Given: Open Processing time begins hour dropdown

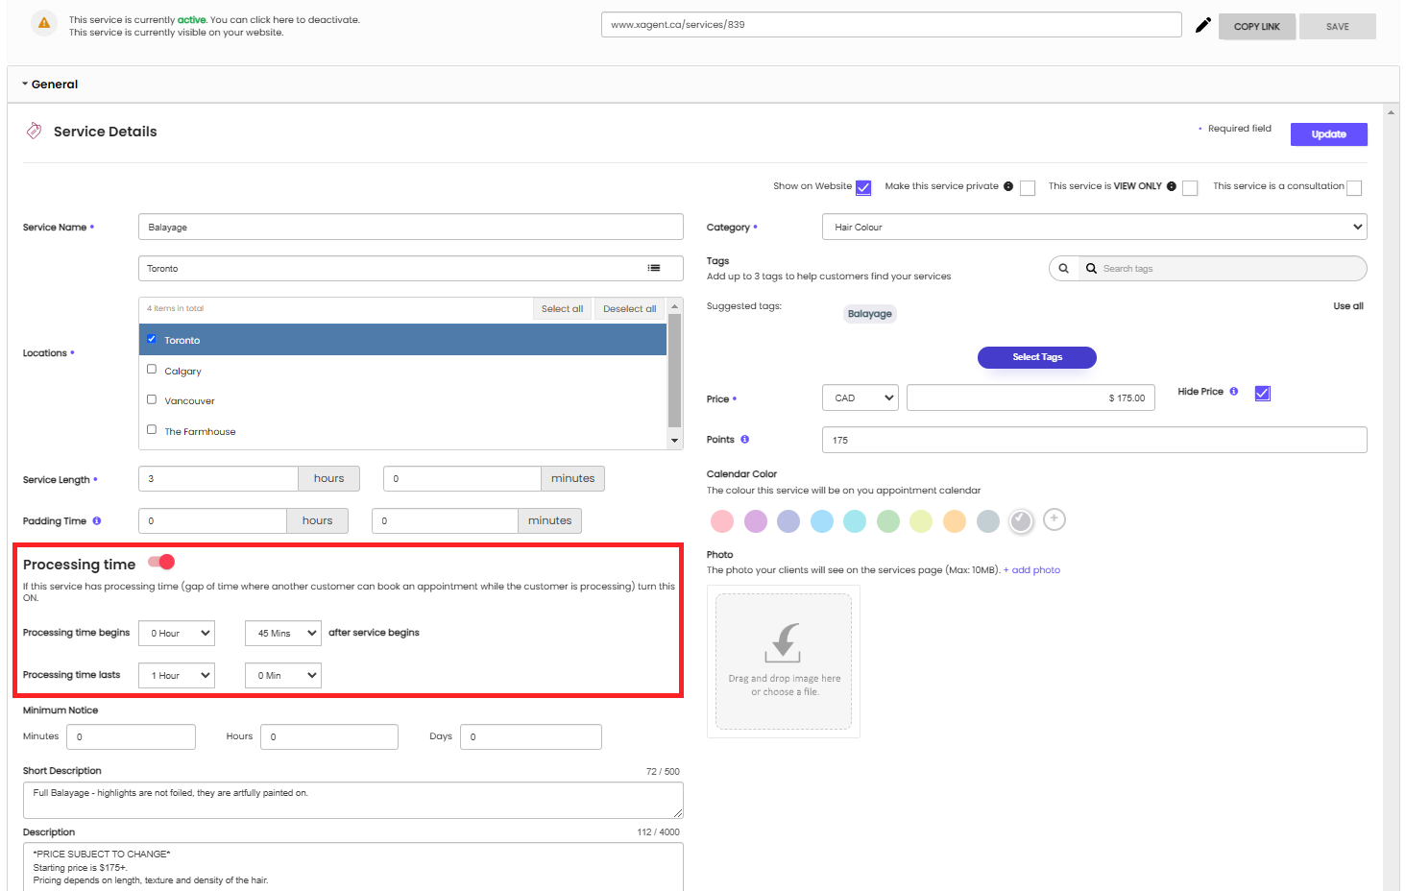Looking at the screenshot, I should pos(177,633).
